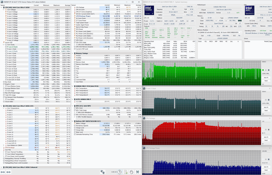Collapse the Memory Timings group
Screen dimensions: 272x175
coord(73,53)
